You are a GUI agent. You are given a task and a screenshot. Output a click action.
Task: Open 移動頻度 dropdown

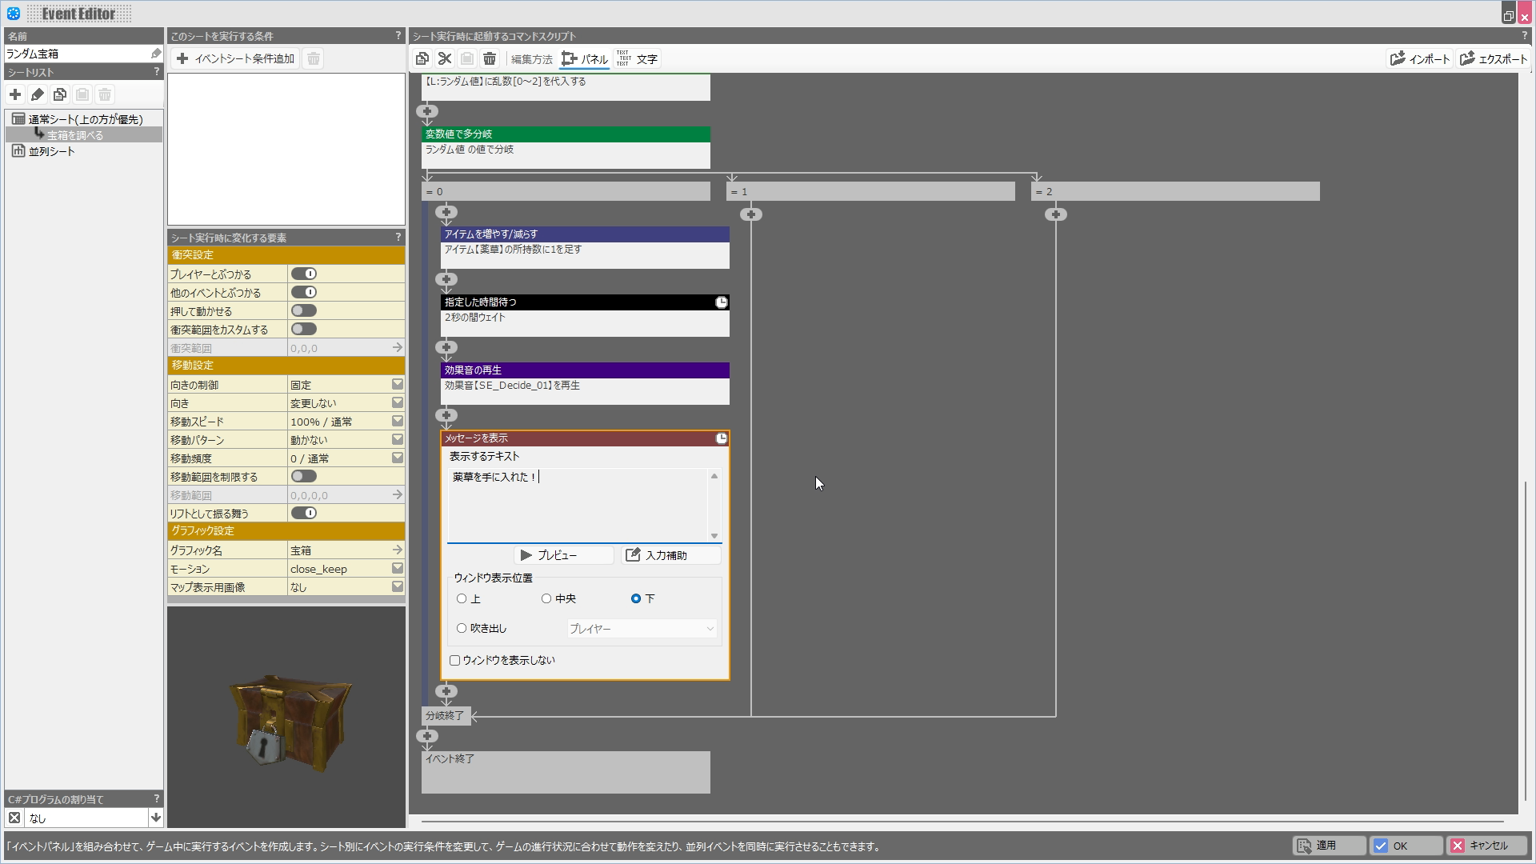point(397,458)
